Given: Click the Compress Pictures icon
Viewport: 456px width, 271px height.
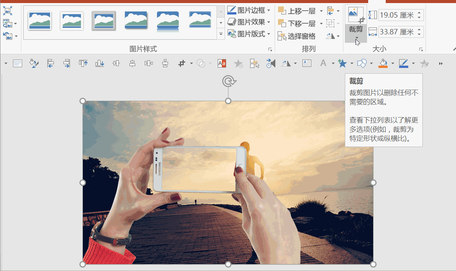Looking at the screenshot, I should 8,11.
